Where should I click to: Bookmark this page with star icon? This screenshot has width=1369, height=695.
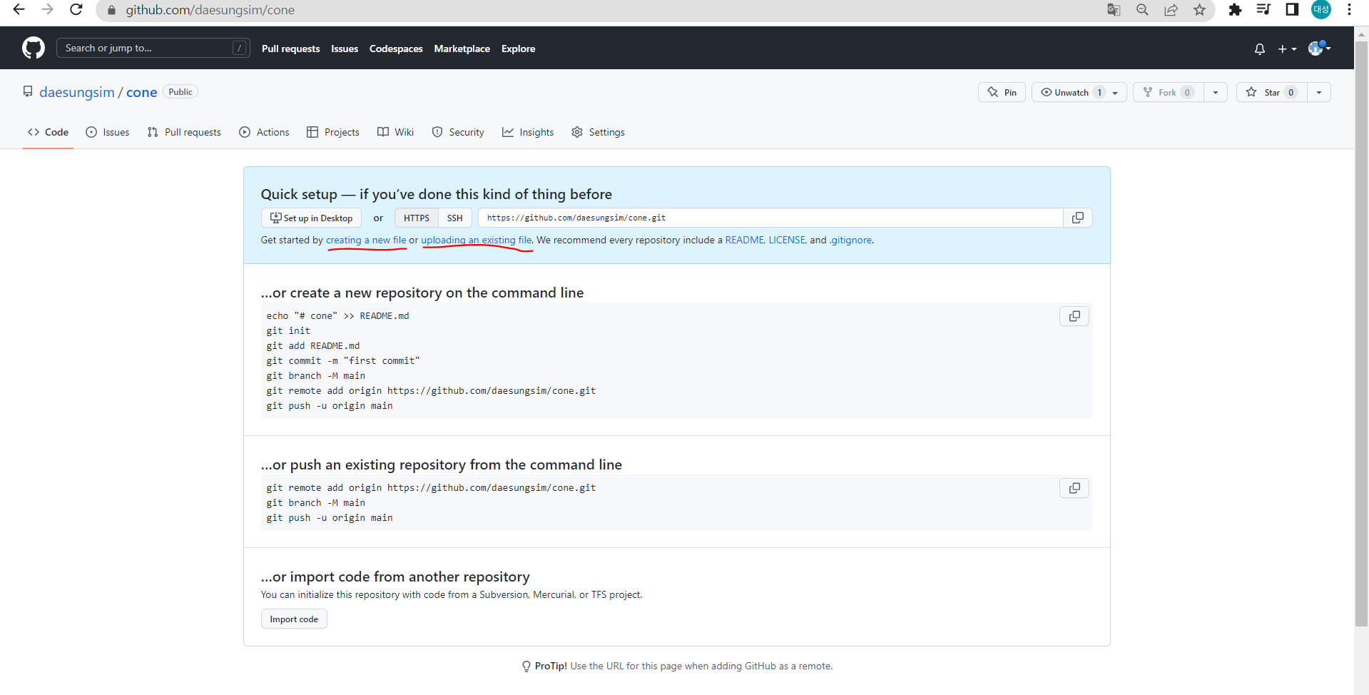(1199, 10)
